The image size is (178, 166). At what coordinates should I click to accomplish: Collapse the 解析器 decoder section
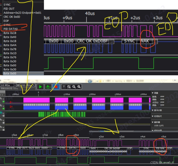(153, 122)
